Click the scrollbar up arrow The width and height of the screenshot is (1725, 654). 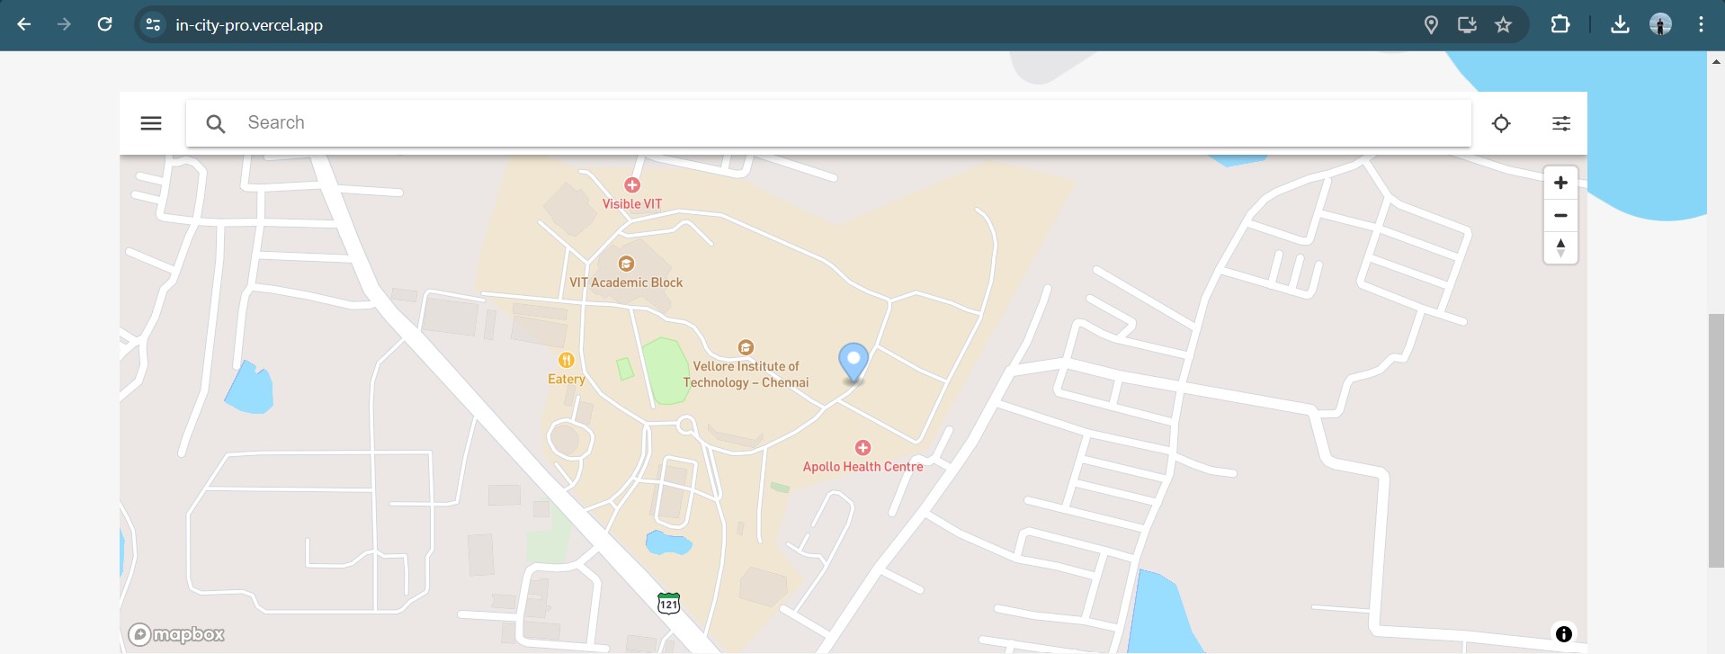[1716, 61]
